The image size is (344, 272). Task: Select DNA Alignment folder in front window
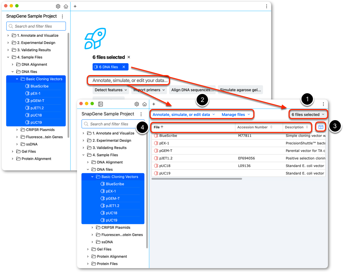(107, 162)
